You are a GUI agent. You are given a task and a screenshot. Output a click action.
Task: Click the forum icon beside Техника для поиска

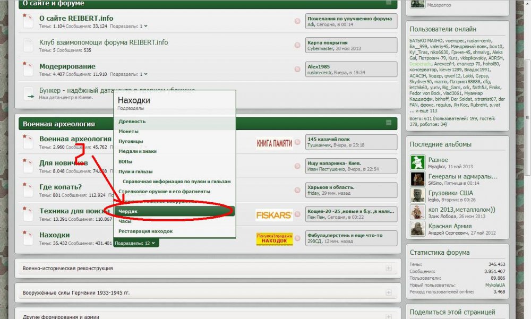(x=28, y=214)
